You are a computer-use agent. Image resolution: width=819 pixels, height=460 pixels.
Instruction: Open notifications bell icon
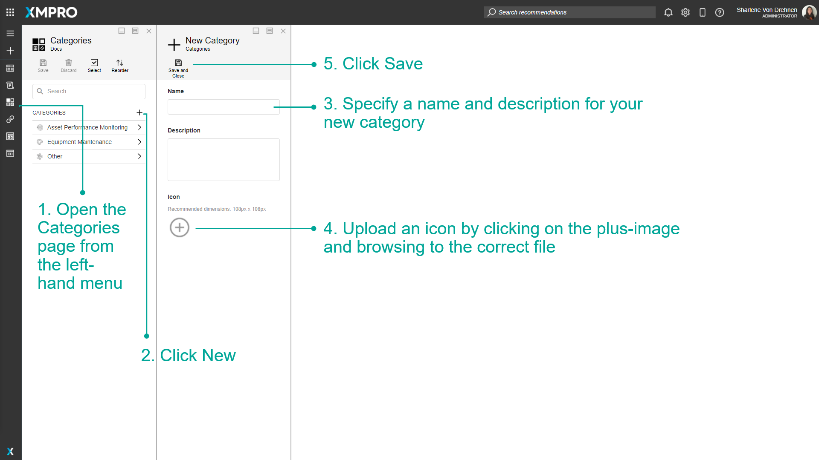[x=668, y=12]
